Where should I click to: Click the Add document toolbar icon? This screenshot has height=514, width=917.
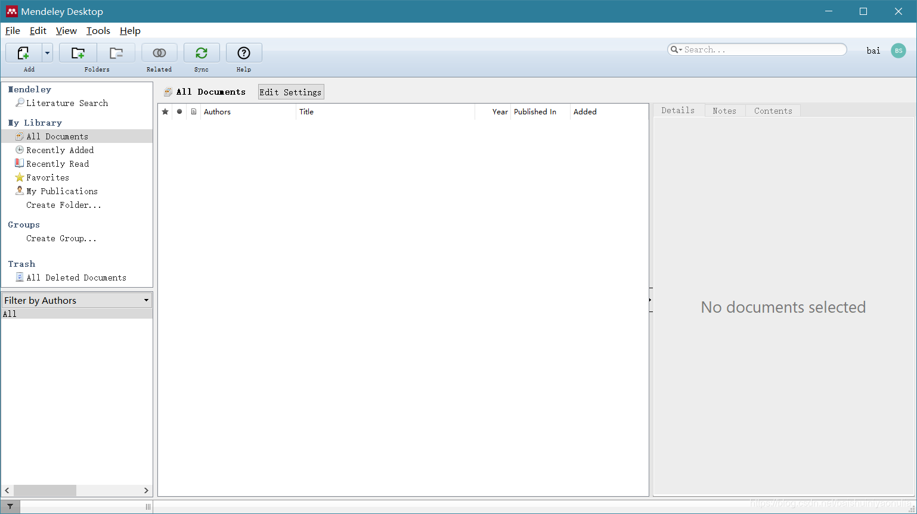23,53
